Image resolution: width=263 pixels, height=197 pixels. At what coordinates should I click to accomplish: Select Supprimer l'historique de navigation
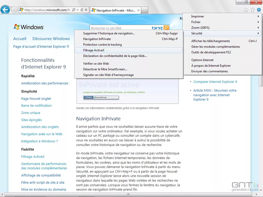[129, 33]
